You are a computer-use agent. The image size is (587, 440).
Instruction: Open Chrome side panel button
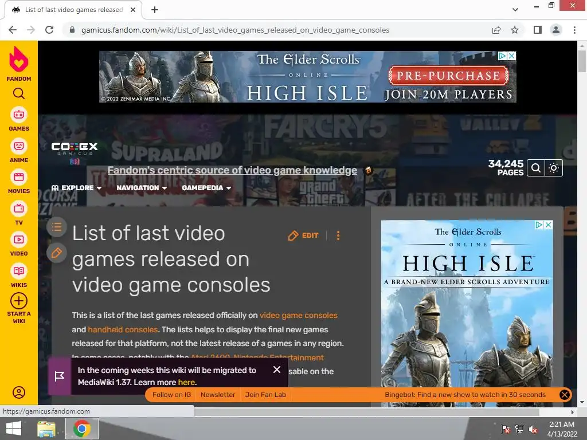point(538,30)
